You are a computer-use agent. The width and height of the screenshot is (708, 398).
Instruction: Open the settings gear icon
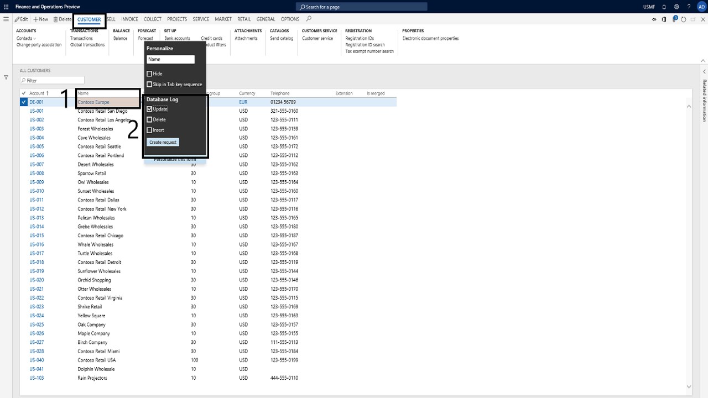[x=676, y=7]
